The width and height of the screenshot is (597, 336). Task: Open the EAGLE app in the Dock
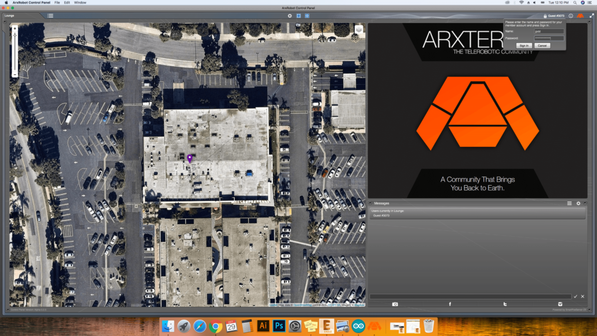[326, 326]
